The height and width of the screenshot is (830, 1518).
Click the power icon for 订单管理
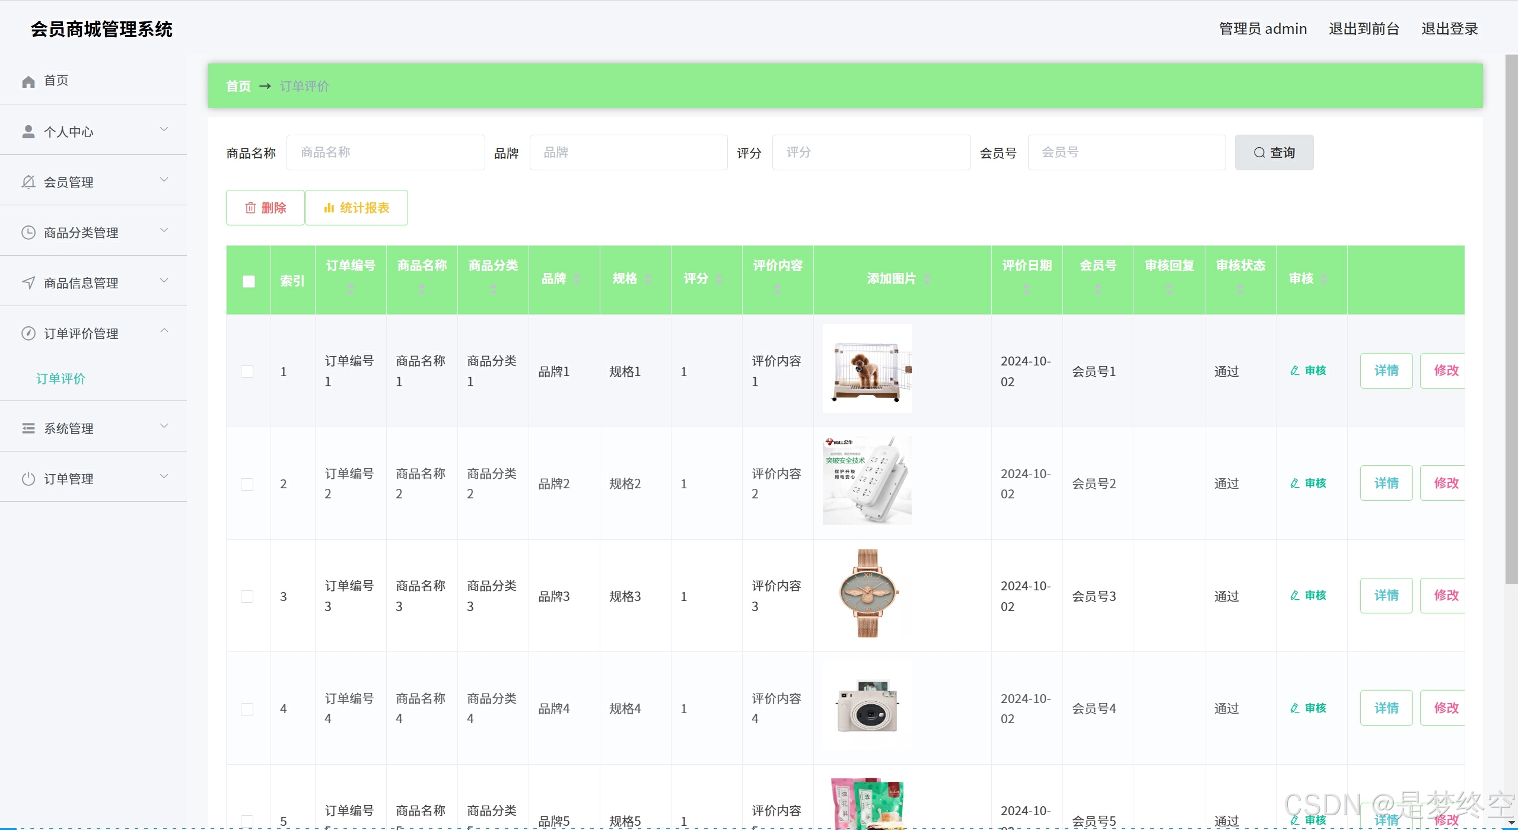(x=28, y=479)
